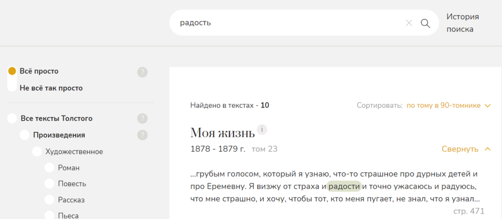Check the Повесть genre filter
The width and height of the screenshot is (502, 219).
(x=49, y=184)
